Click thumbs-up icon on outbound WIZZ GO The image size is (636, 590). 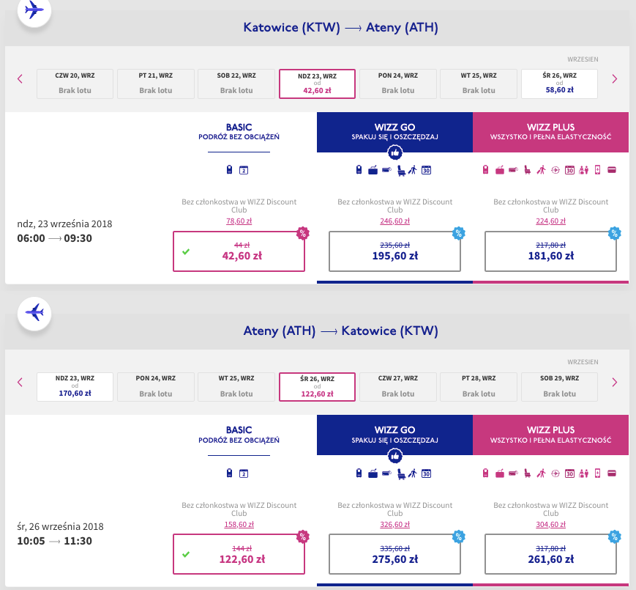tap(395, 152)
